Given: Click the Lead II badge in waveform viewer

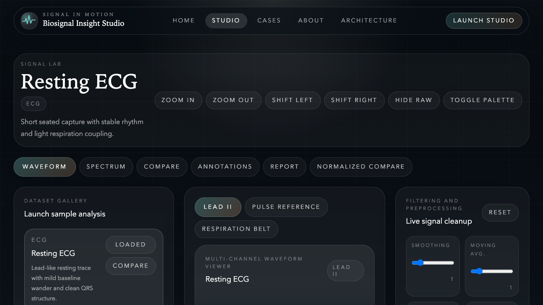Looking at the screenshot, I should pyautogui.click(x=345, y=271).
